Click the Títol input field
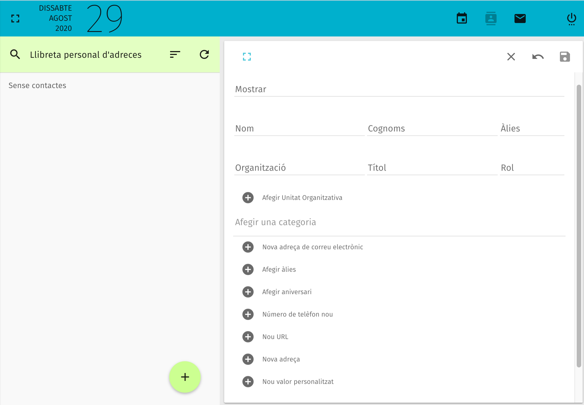This screenshot has height=405, width=584. coord(432,168)
